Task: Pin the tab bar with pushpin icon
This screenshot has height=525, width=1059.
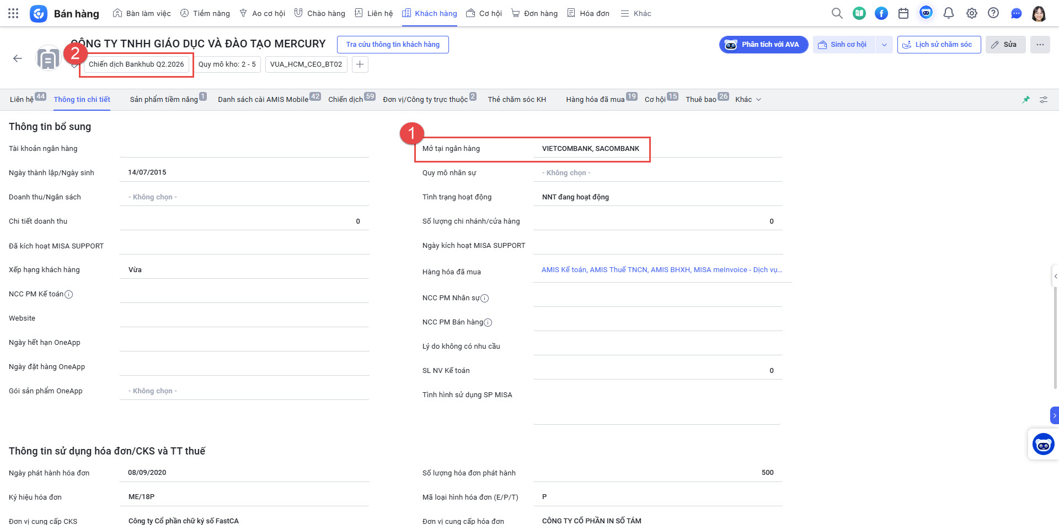Action: (x=1025, y=100)
